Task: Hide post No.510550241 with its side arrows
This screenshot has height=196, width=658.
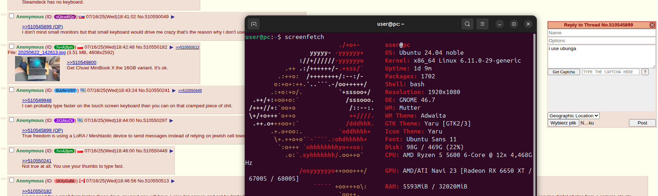Action: (x=3, y=88)
